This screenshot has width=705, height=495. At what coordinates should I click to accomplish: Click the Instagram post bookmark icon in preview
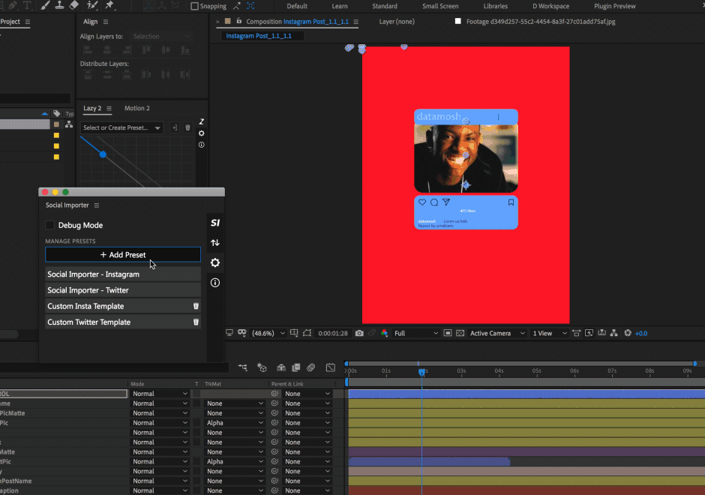(511, 202)
